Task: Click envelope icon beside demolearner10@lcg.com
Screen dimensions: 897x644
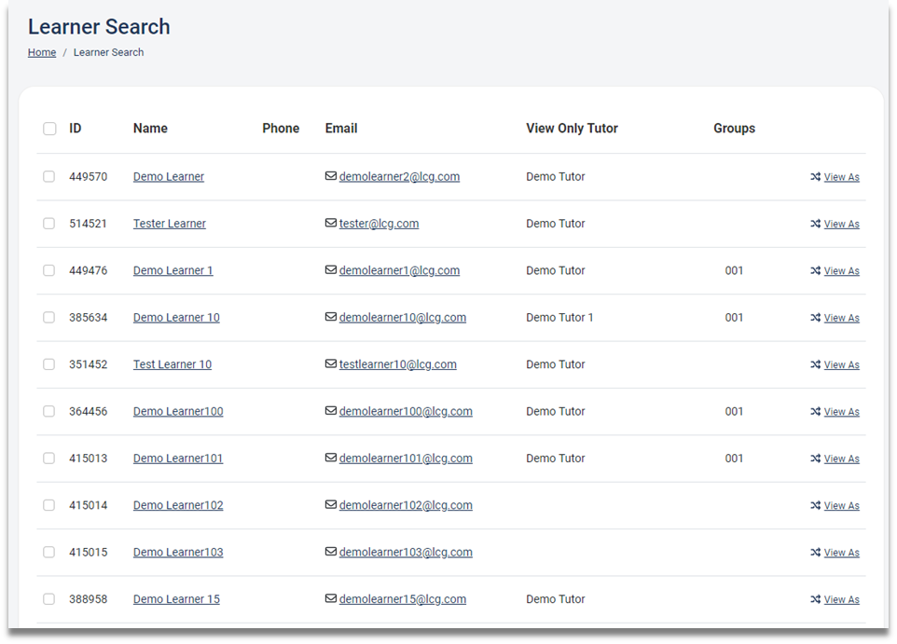Action: [x=331, y=316]
